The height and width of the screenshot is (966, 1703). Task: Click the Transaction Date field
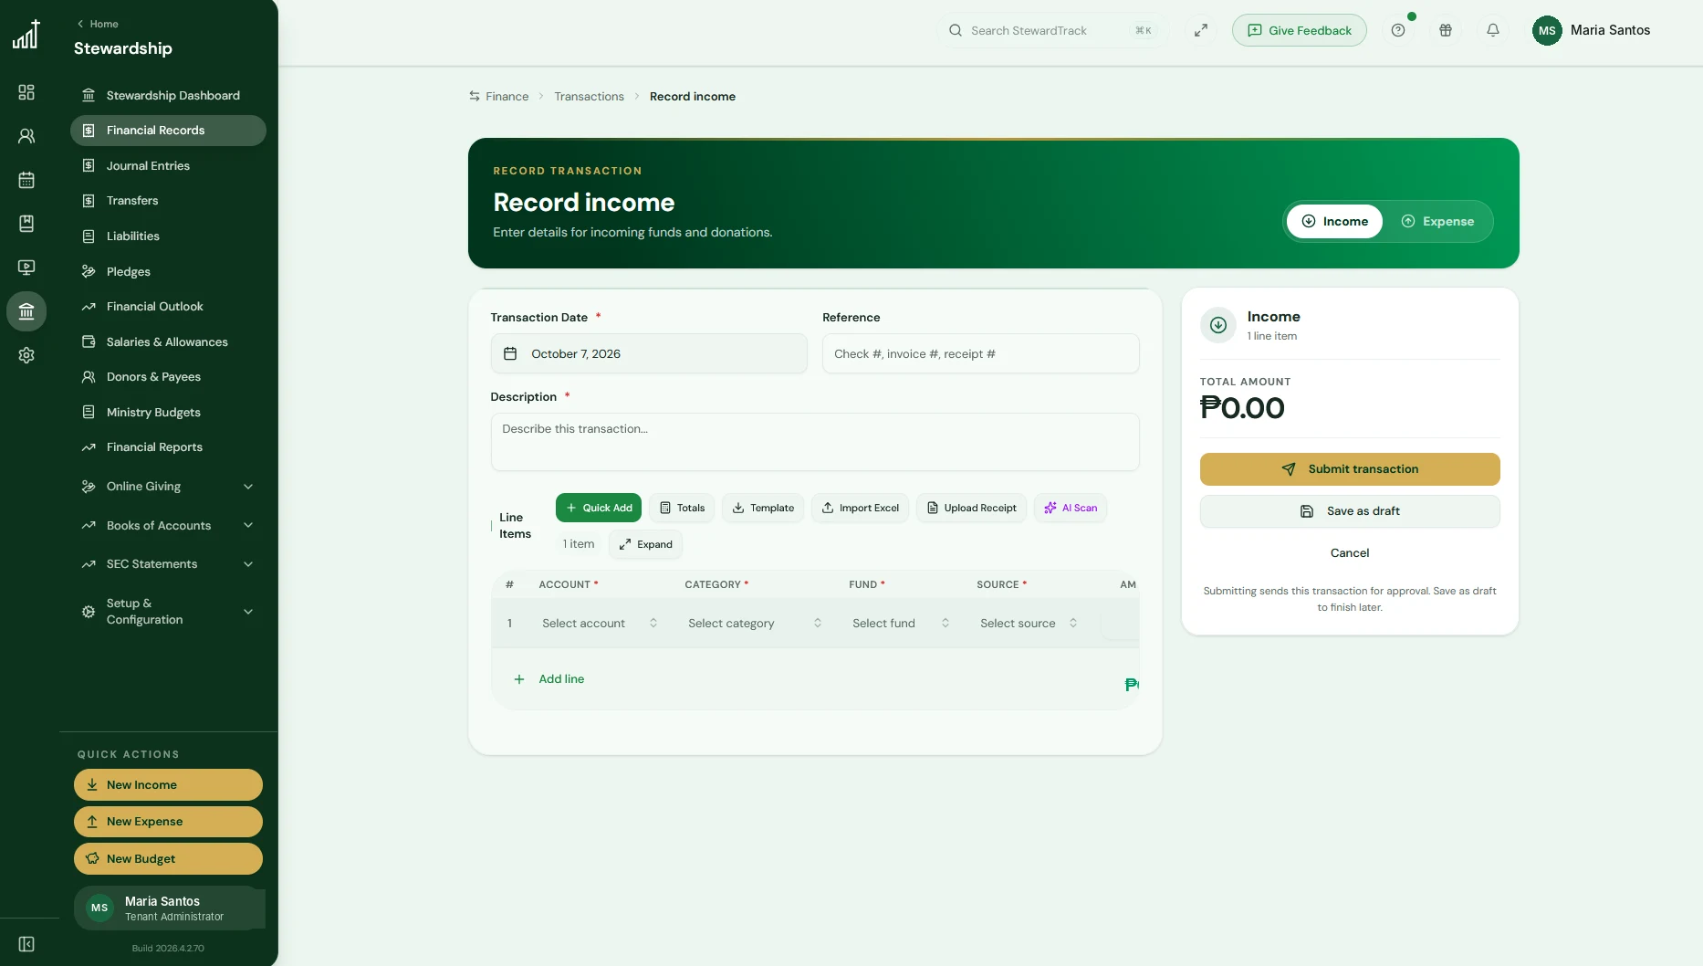pyautogui.click(x=649, y=353)
